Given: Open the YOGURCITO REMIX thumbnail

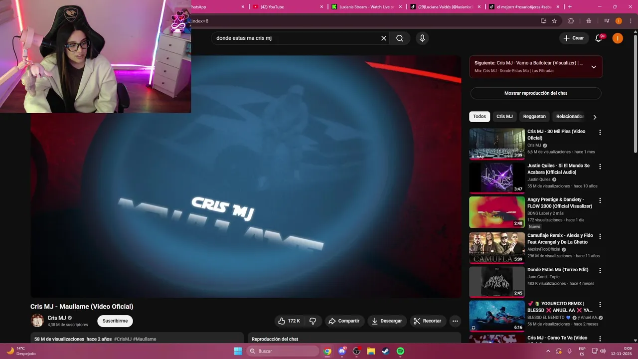Looking at the screenshot, I should point(497,316).
